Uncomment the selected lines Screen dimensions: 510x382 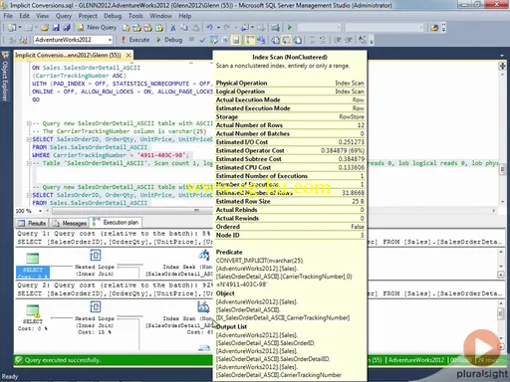[x=323, y=40]
